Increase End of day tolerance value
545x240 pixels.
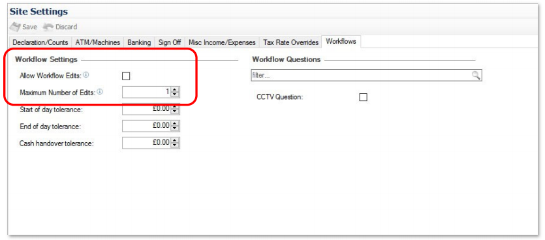click(175, 123)
